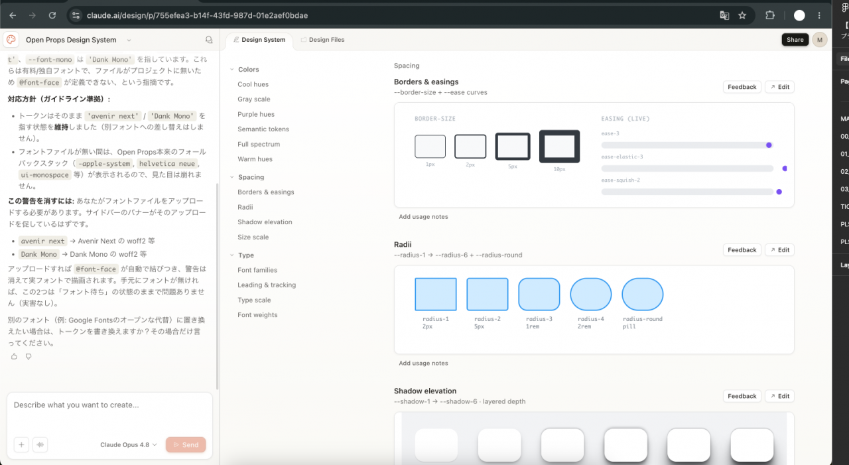849x465 pixels.
Task: Click the ease-squish-2 easing track
Action: pyautogui.click(x=687, y=192)
